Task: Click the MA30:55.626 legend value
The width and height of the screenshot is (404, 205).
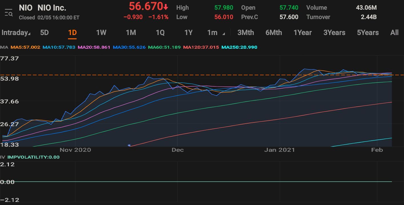Action: 129,47
